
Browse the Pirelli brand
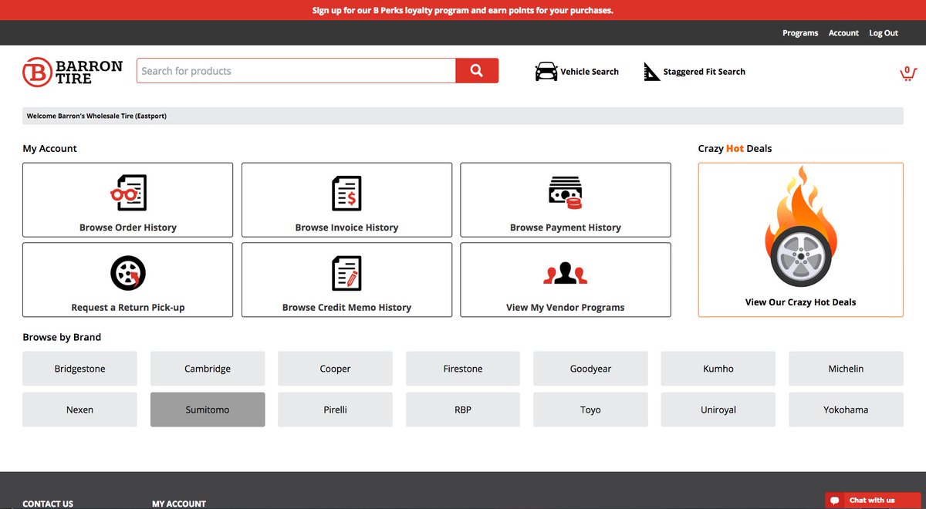335,410
